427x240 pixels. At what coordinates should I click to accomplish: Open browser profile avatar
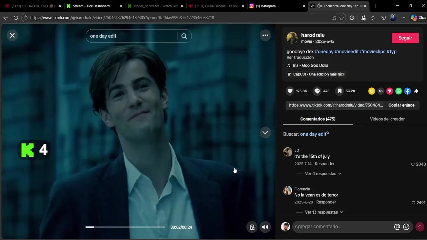point(393,18)
